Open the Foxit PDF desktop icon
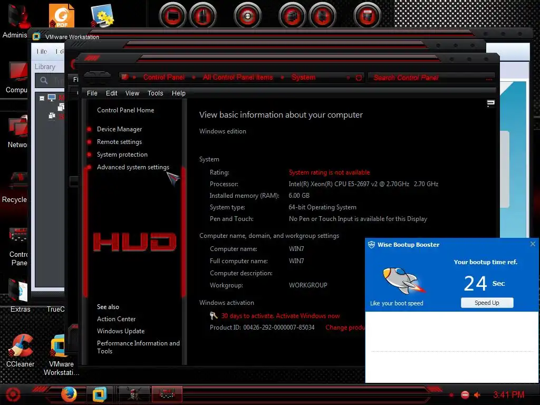This screenshot has height=405, width=540. tap(61, 15)
